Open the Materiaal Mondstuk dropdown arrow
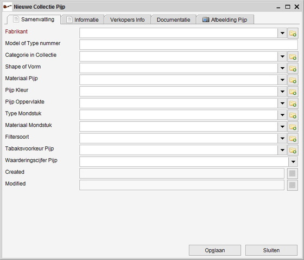Viewport: 304px width, 260px height. click(x=282, y=127)
